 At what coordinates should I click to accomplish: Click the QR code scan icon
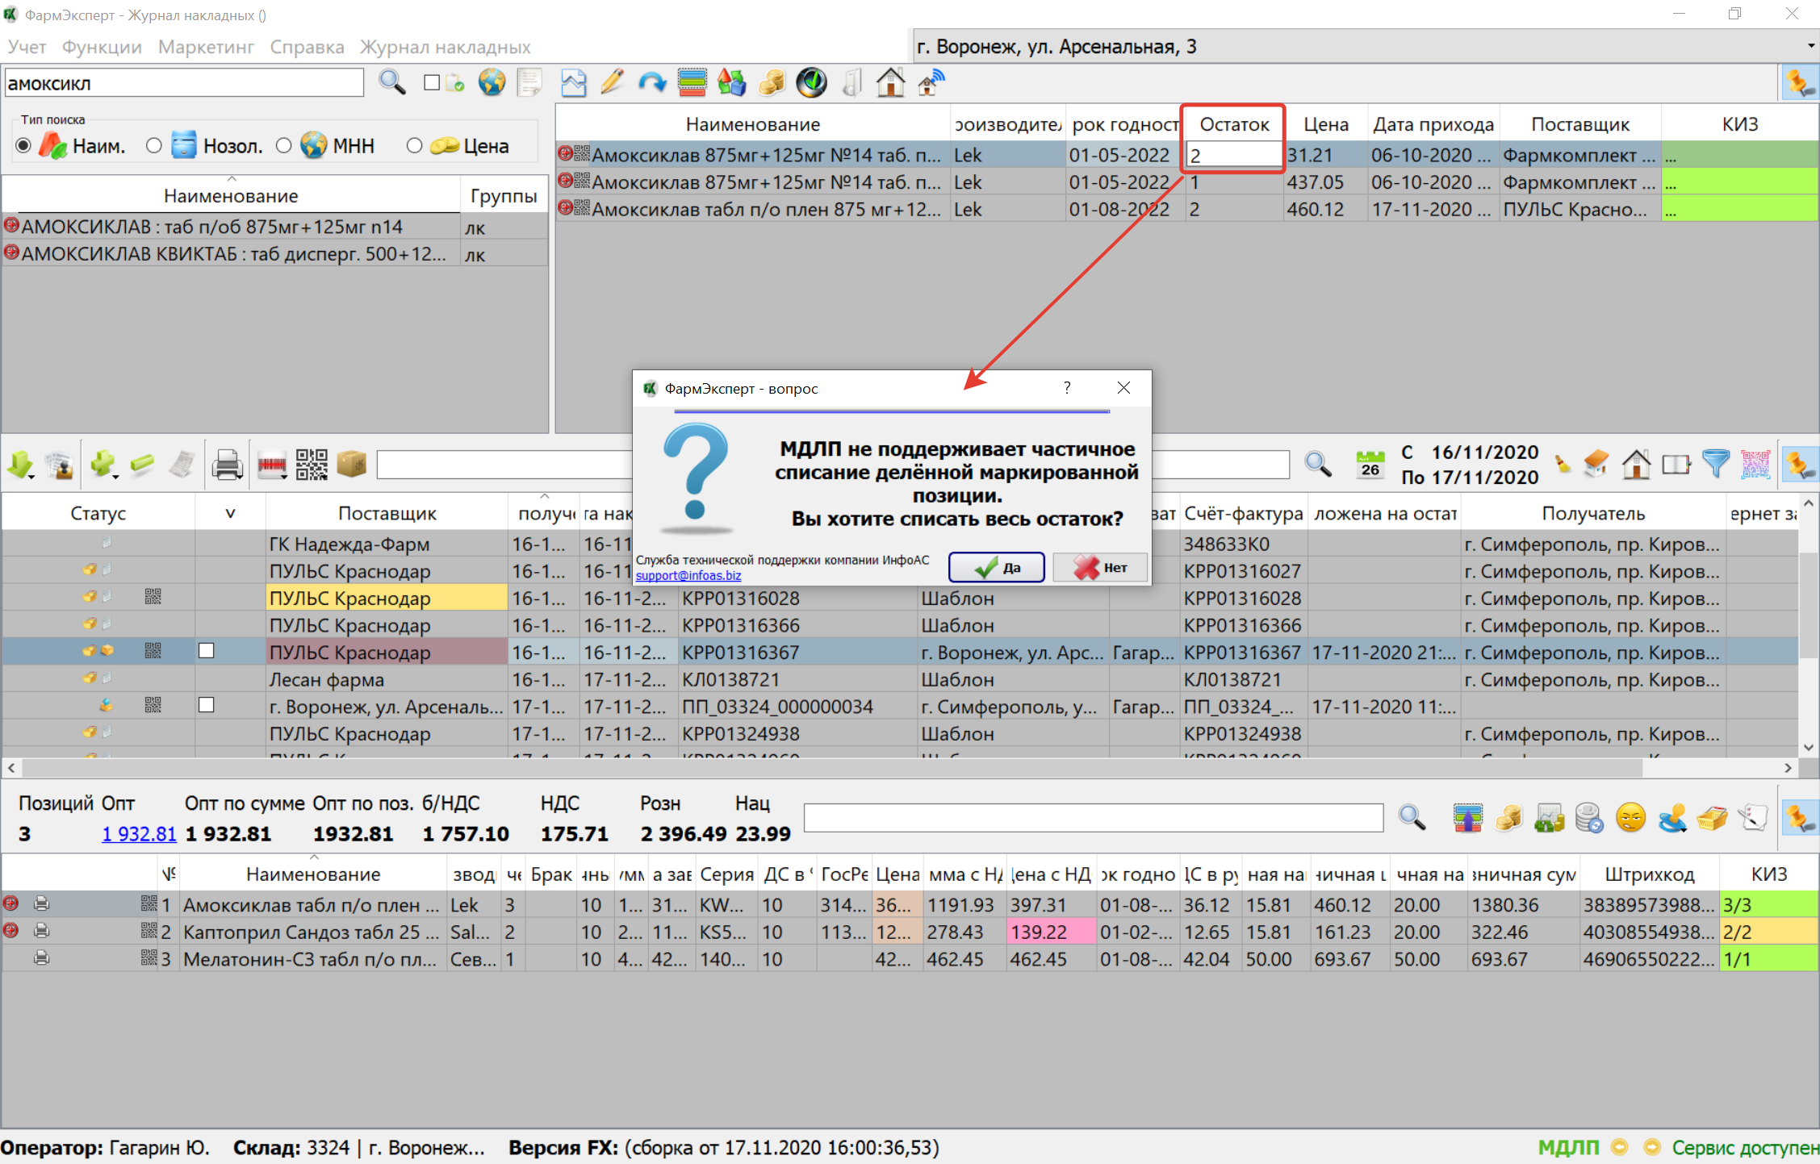click(x=311, y=465)
